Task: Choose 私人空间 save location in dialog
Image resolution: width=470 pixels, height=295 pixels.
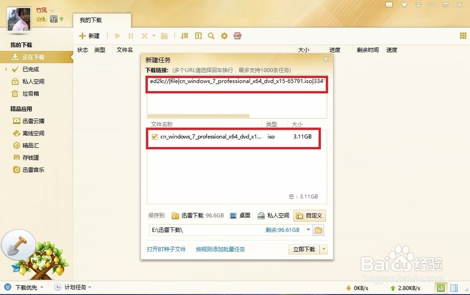Action: tap(274, 216)
